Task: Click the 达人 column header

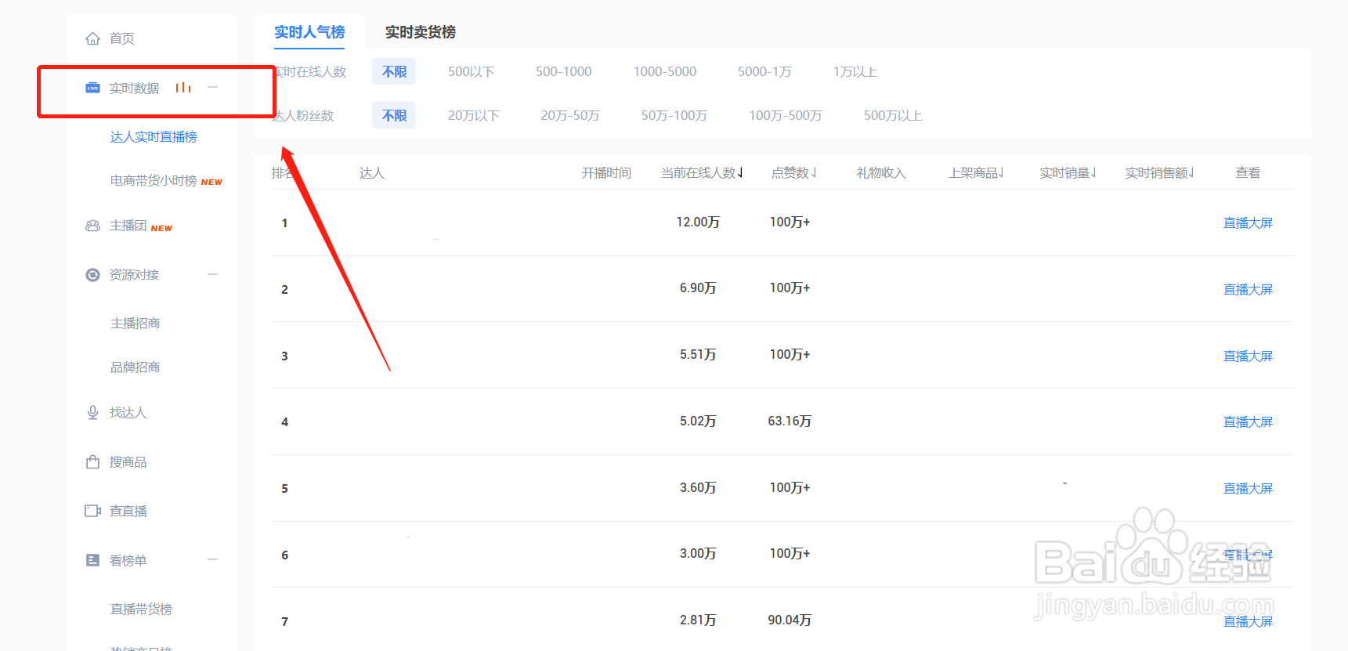Action: pyautogui.click(x=372, y=173)
